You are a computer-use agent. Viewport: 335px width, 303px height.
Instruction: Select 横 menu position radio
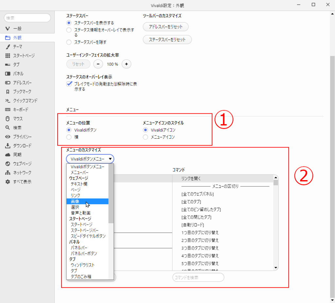pos(69,137)
